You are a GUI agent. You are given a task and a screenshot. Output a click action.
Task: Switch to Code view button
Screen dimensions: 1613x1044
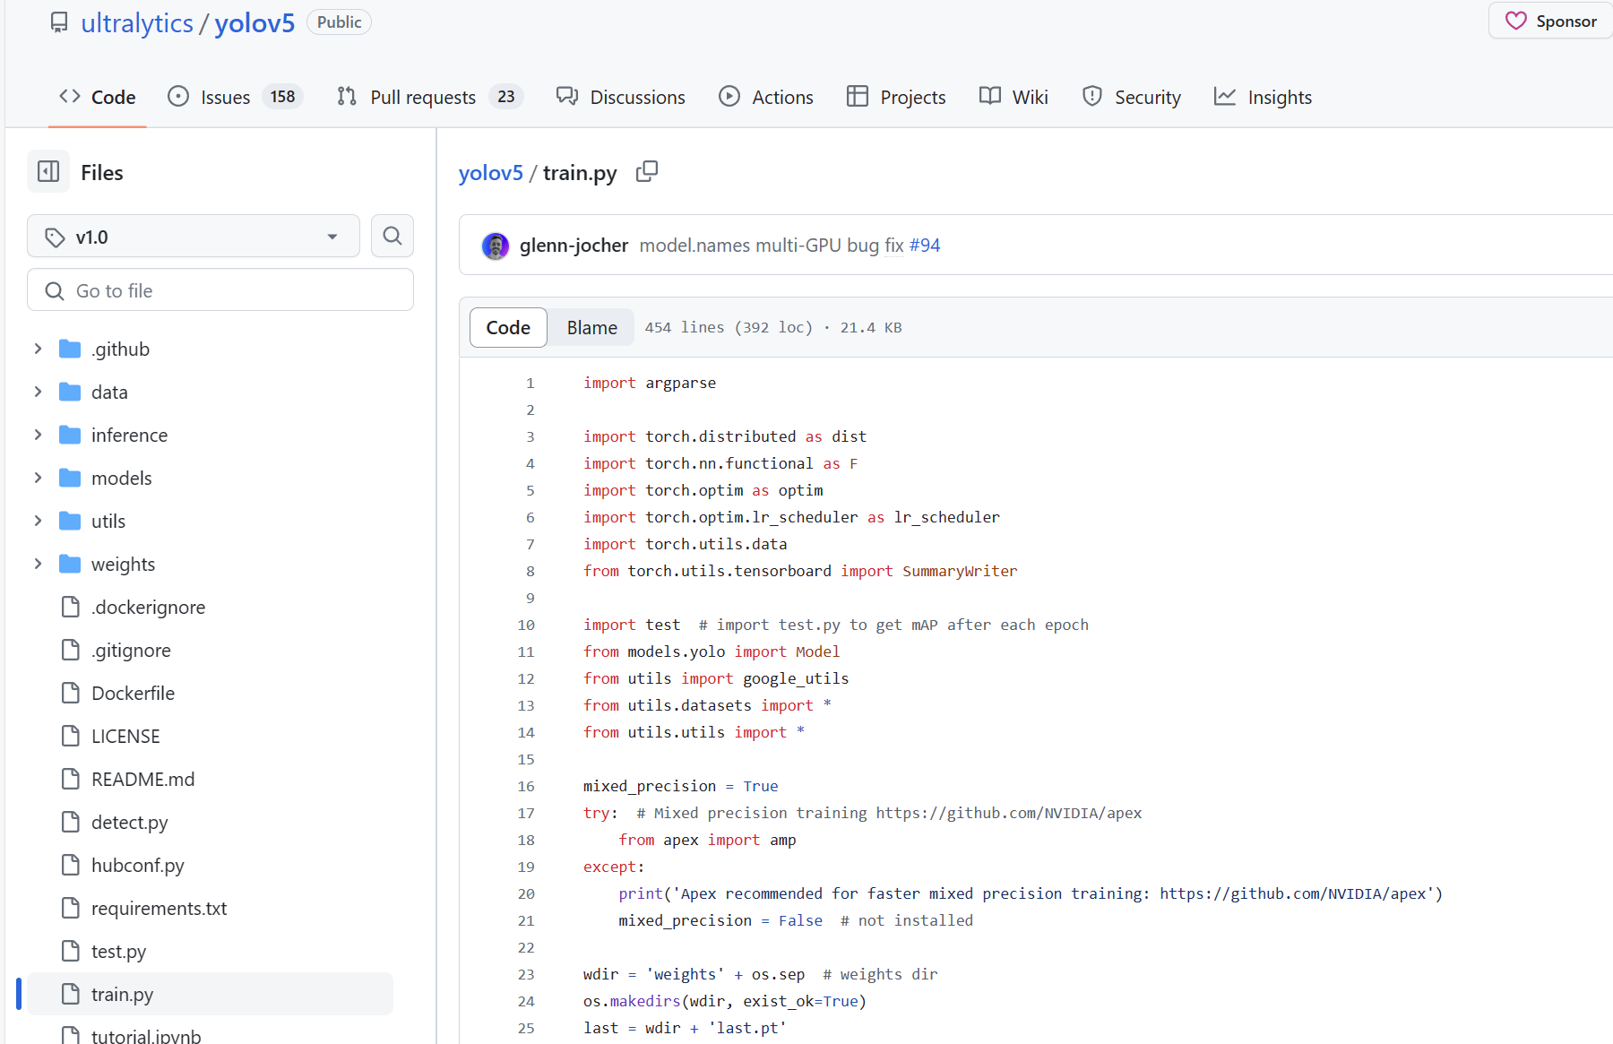click(508, 327)
